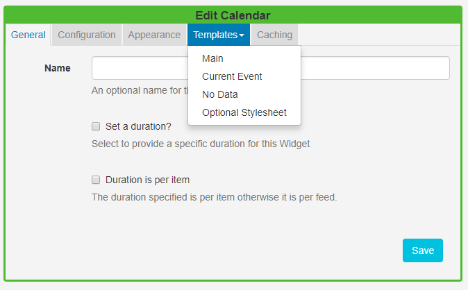The height and width of the screenshot is (290, 468).
Task: Choose the Current Event template option
Action: pos(232,76)
